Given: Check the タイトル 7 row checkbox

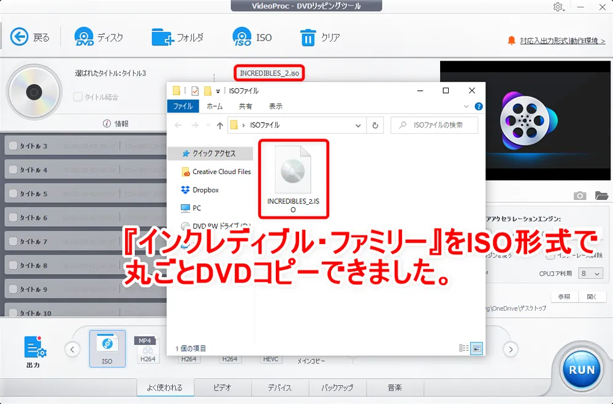Looking at the screenshot, I should 13,241.
